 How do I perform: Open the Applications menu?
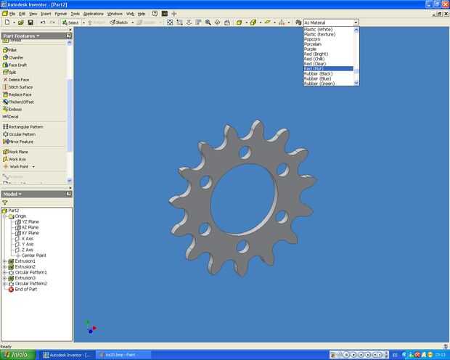pyautogui.click(x=94, y=14)
